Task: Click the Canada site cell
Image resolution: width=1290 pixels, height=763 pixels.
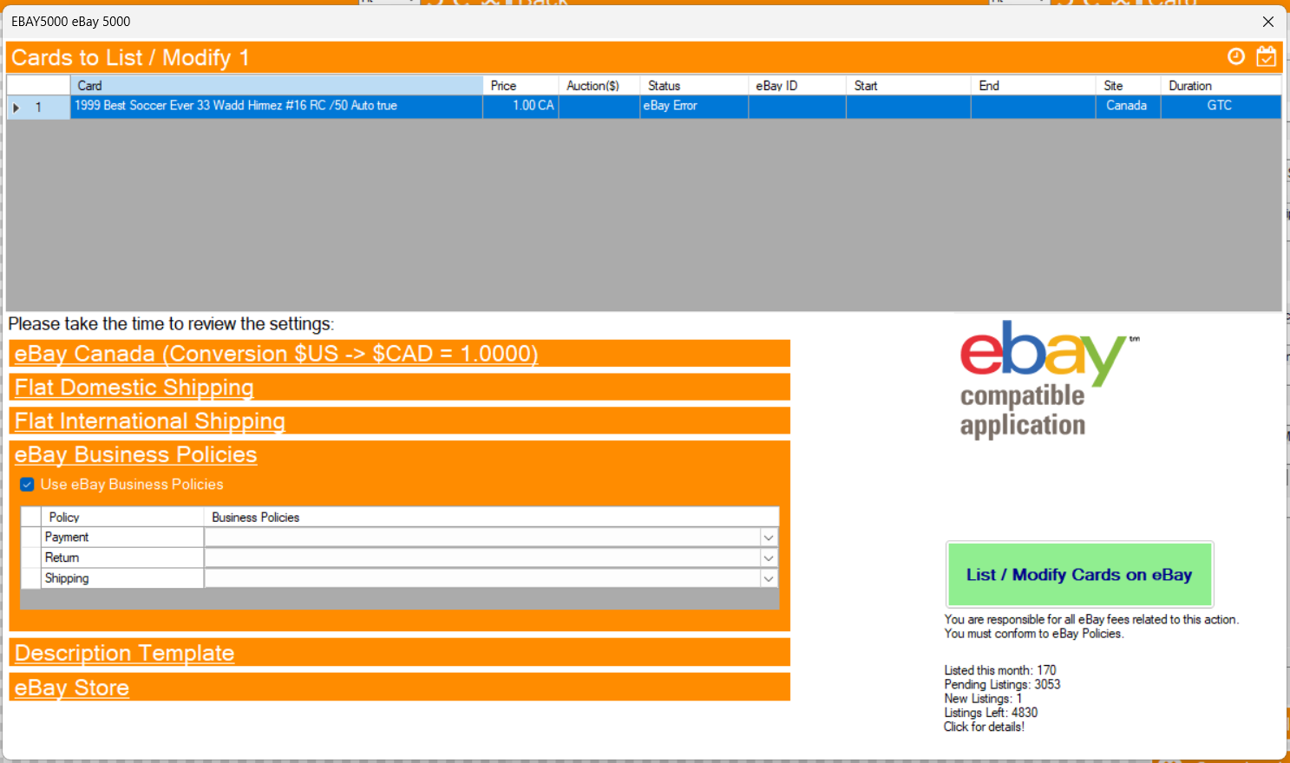Action: pyautogui.click(x=1129, y=106)
